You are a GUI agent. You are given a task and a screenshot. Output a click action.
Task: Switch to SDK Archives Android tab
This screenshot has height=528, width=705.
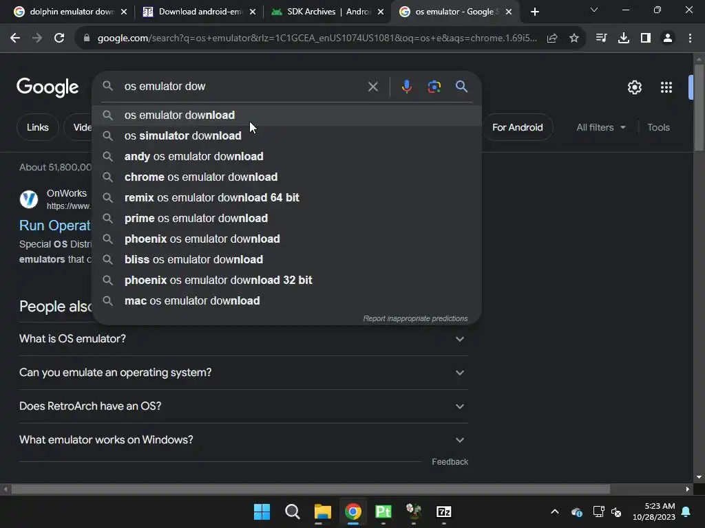click(327, 12)
